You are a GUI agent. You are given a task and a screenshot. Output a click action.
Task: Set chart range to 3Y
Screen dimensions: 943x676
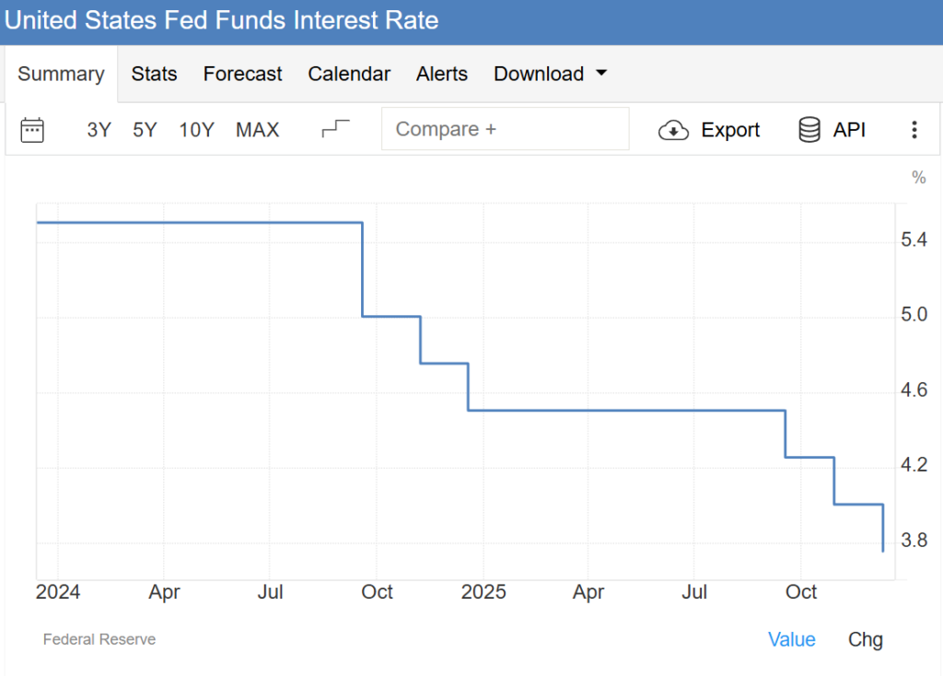tap(99, 130)
